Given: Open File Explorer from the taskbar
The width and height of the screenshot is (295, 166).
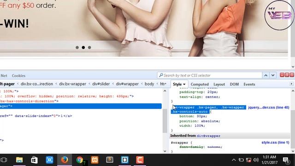Looking at the screenshot, I should point(19,160).
